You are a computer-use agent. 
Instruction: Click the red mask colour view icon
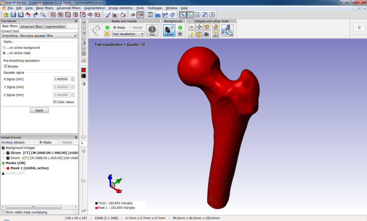pyautogui.click(x=84, y=70)
